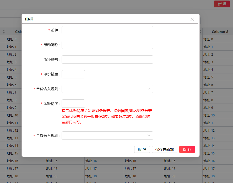
Task: Close the 币种 dialog with the X
Action: point(192,19)
